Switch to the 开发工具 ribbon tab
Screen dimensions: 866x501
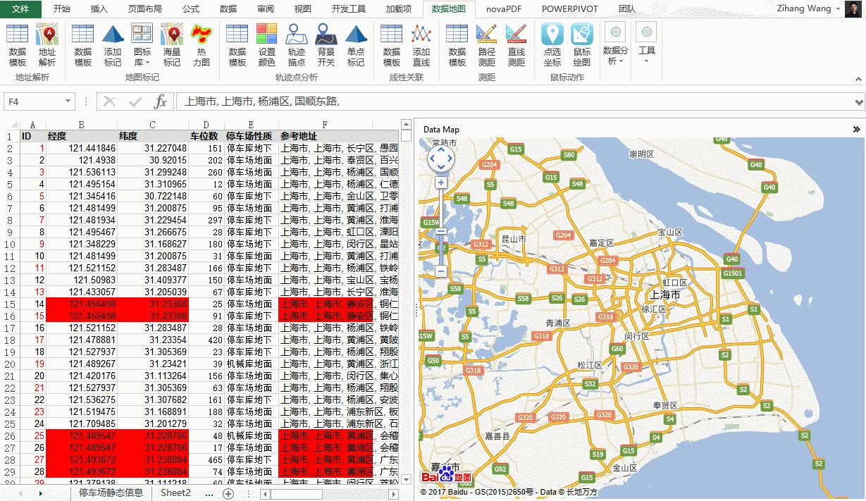348,9
